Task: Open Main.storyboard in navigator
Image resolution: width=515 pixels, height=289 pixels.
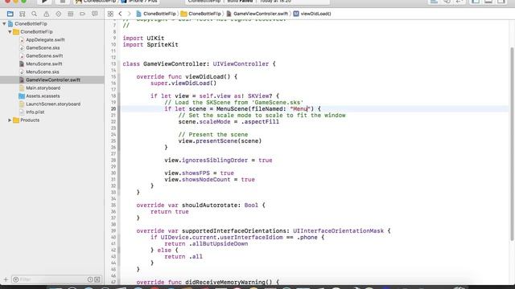Action: [43, 88]
